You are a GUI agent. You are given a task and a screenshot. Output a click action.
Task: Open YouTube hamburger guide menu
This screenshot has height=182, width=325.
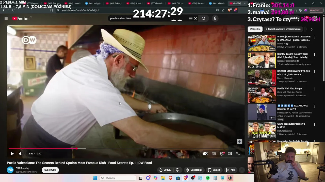pos(6,18)
